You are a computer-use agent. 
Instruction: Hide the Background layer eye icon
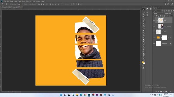[x=154, y=44]
